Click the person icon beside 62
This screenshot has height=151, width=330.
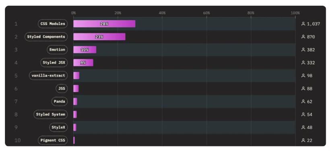[303, 102]
